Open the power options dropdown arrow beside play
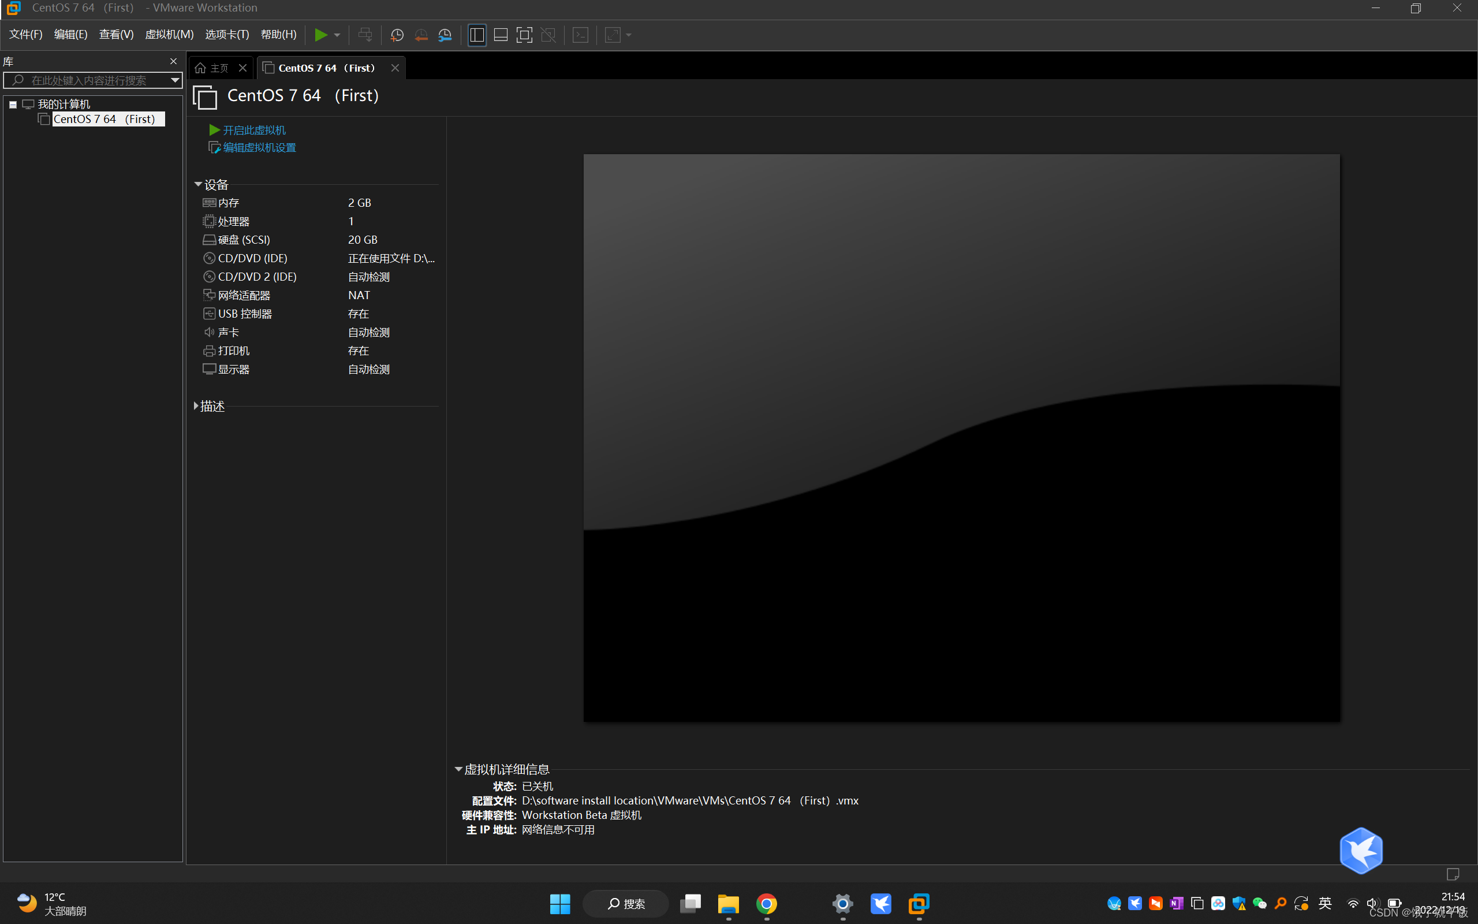1478x924 pixels. coord(337,35)
